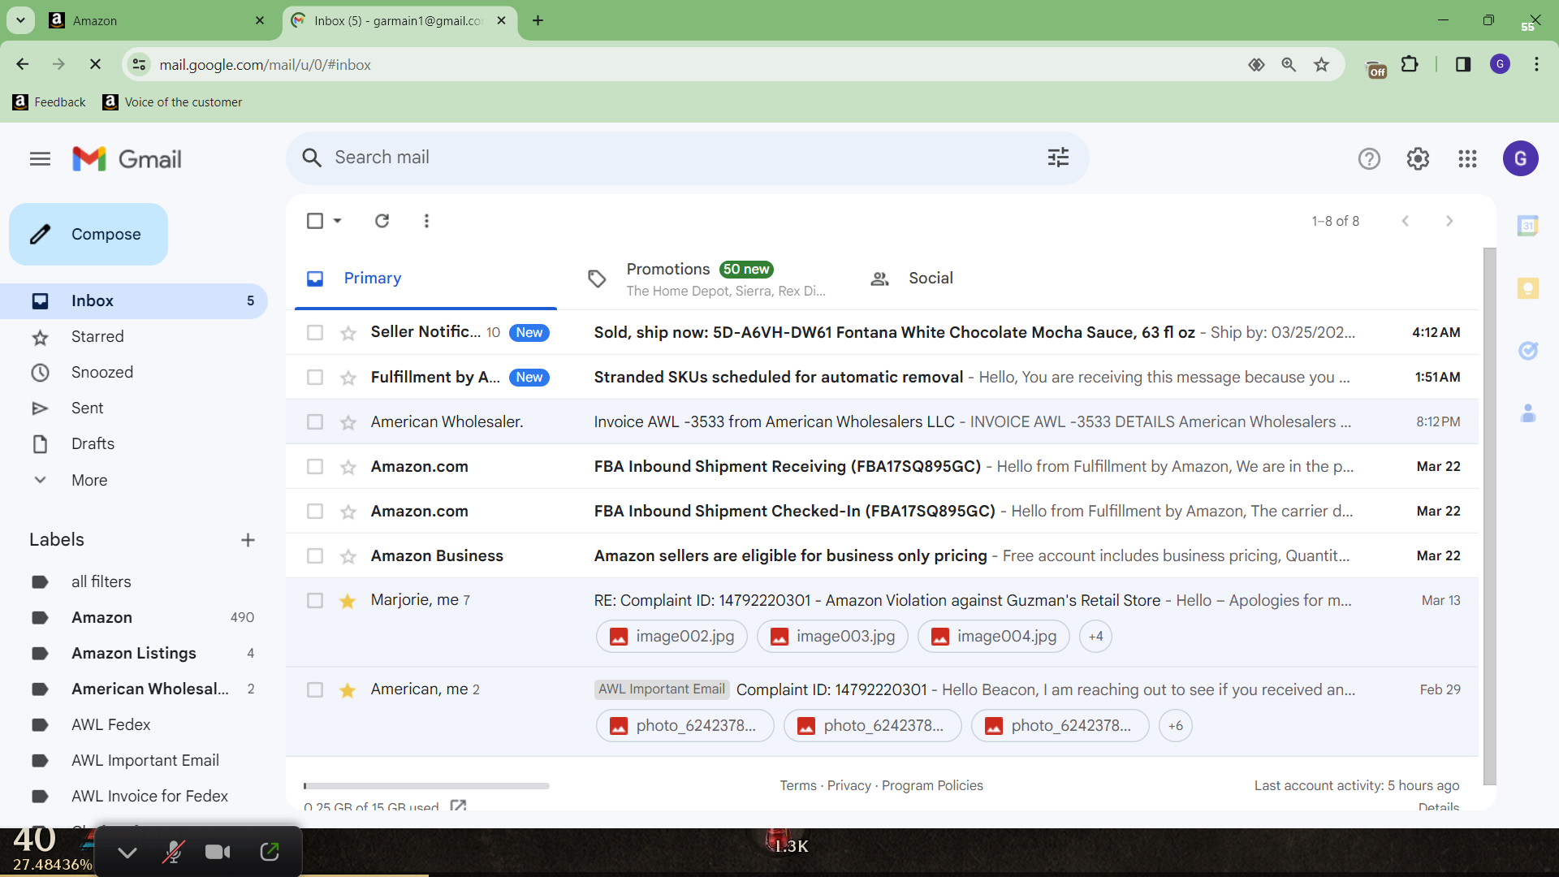Refresh the inbox
1559x877 pixels.
[382, 221]
